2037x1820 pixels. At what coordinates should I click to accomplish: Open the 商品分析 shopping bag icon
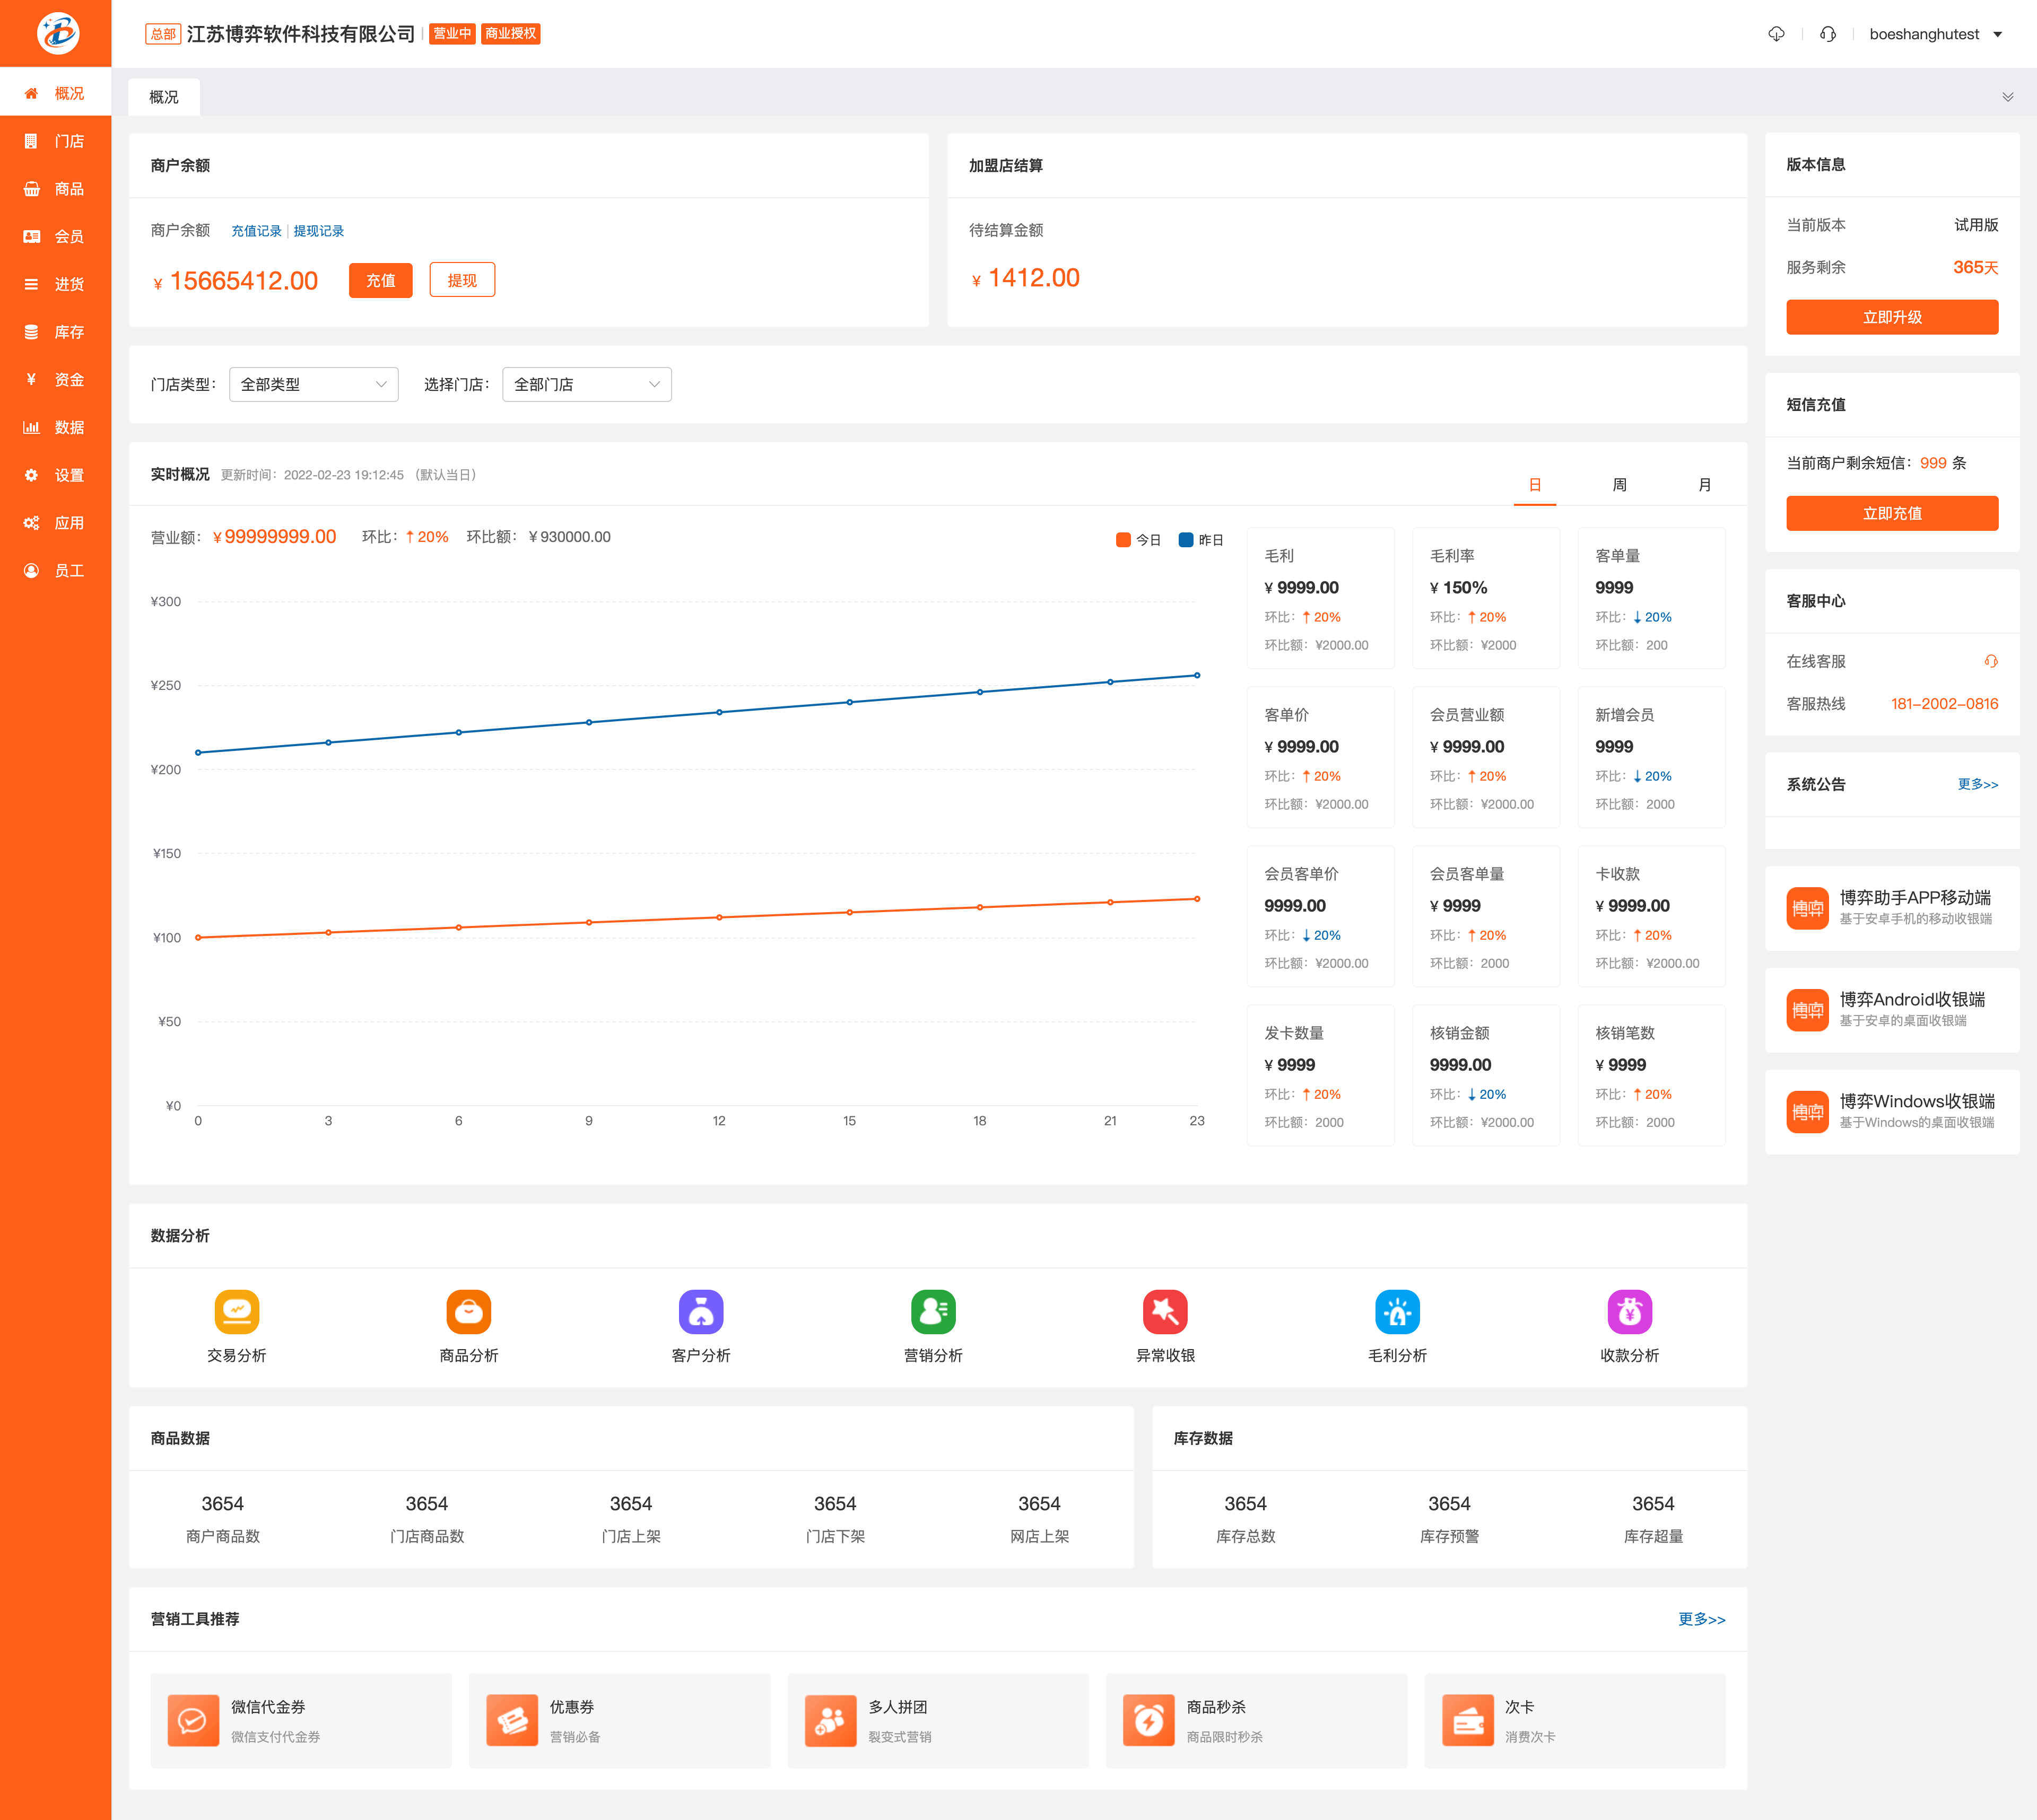click(468, 1311)
